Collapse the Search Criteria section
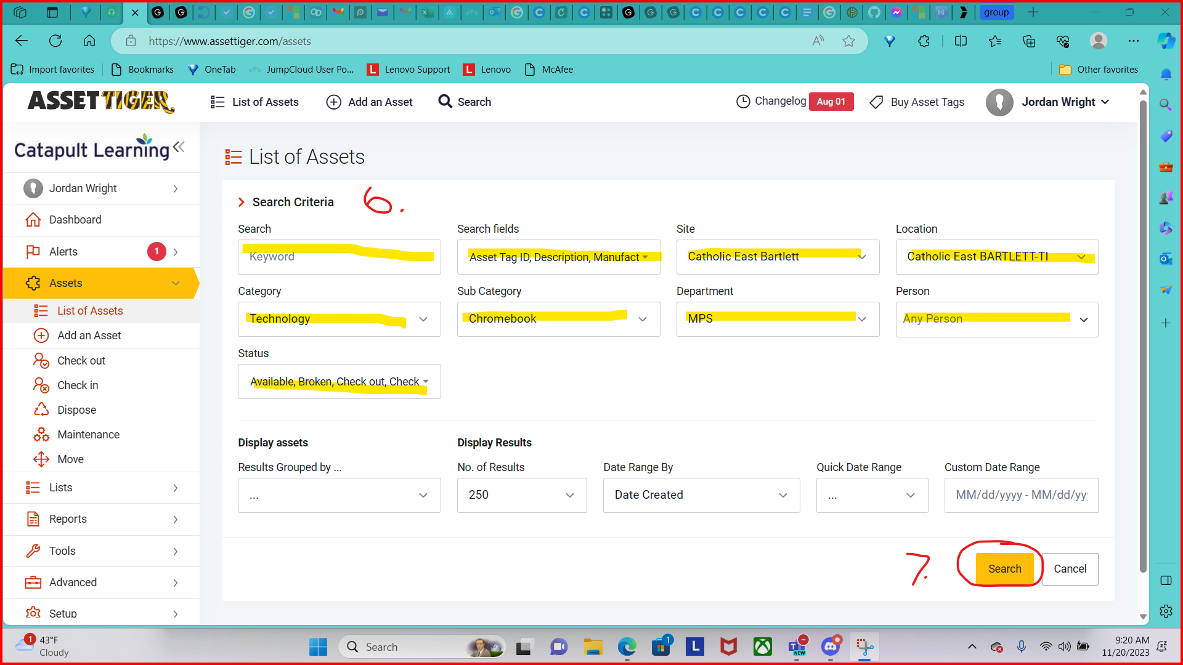The image size is (1183, 665). 286,202
